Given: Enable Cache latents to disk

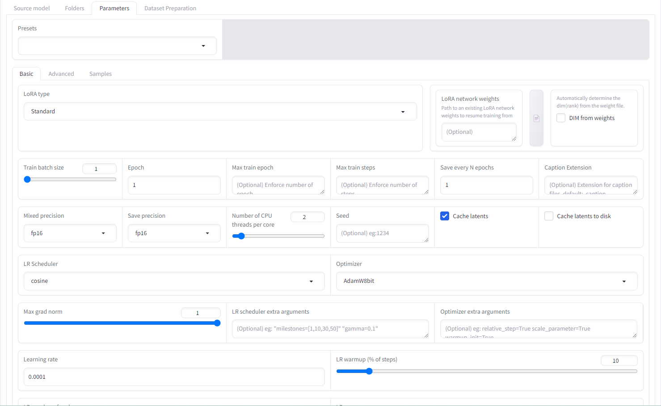Looking at the screenshot, I should click(549, 216).
